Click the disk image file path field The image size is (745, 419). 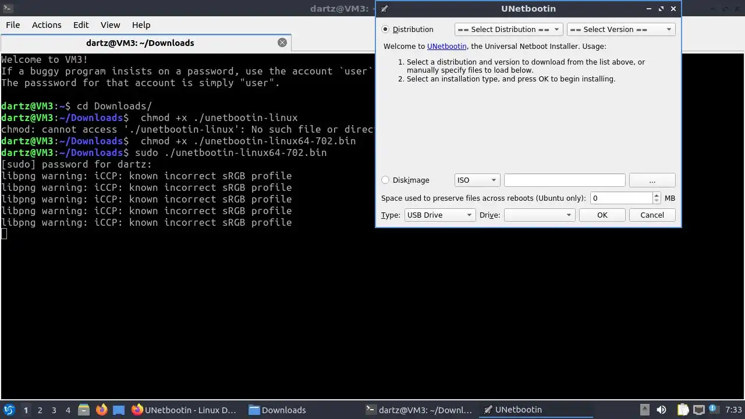coord(565,180)
